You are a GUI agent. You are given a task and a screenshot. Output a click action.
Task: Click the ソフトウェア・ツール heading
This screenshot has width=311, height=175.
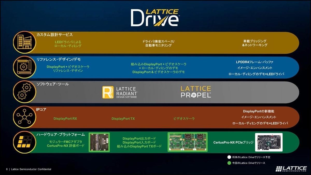tap(52, 84)
